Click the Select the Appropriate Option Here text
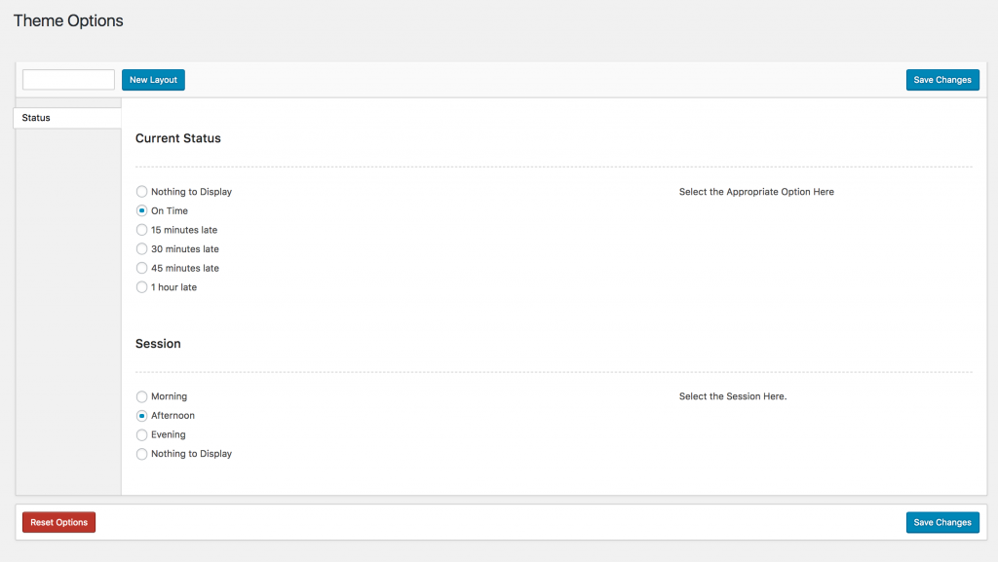 pos(756,192)
